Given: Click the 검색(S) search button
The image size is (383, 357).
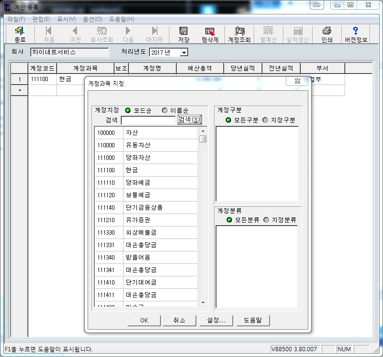Looking at the screenshot, I should 190,120.
